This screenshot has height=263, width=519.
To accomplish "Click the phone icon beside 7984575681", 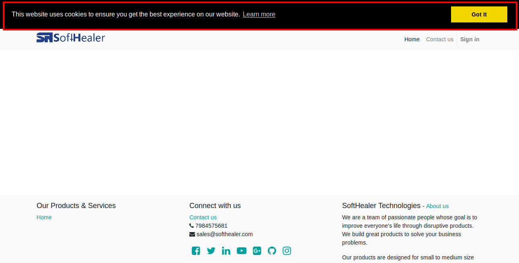I will [x=191, y=226].
